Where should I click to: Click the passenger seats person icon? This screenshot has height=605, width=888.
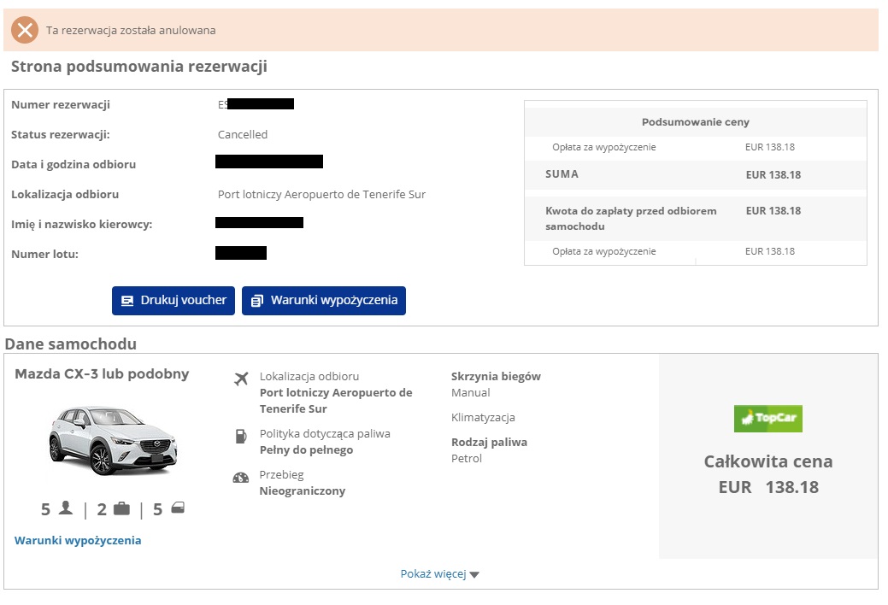click(66, 508)
